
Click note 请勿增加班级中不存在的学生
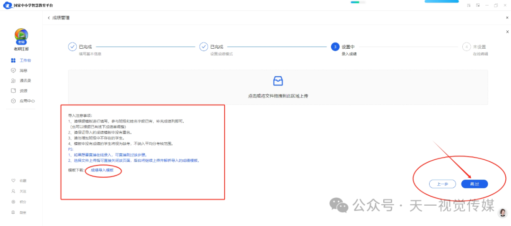tap(97, 139)
